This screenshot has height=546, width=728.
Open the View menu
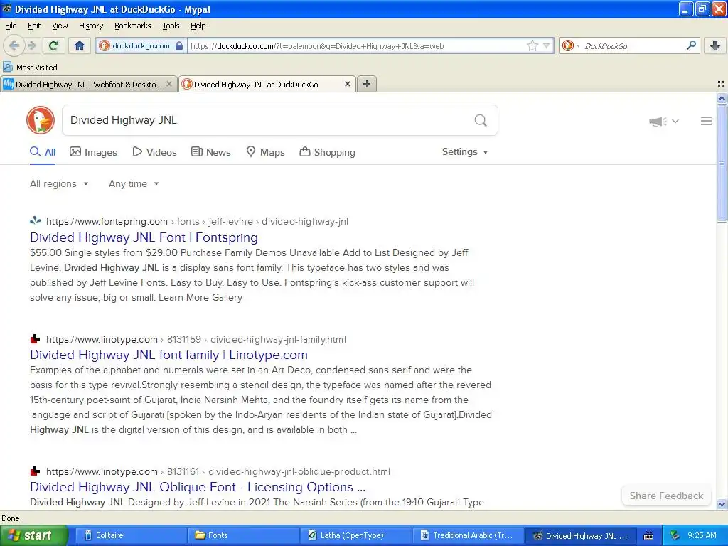click(60, 26)
